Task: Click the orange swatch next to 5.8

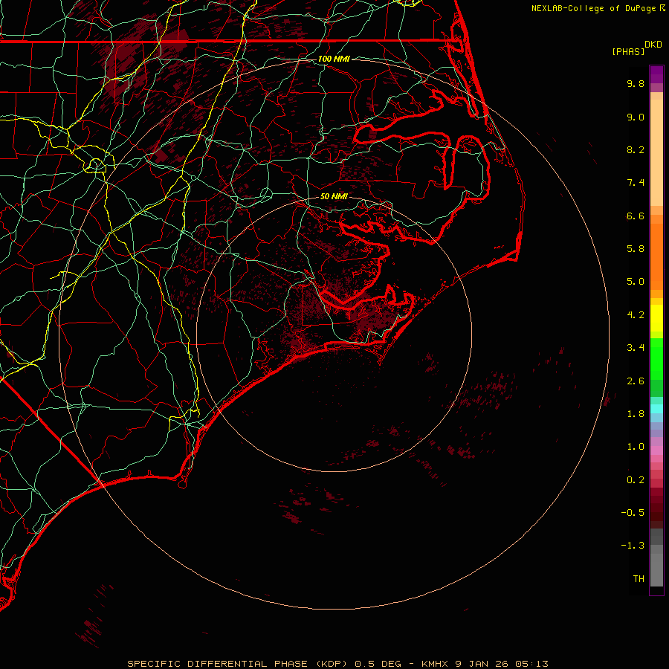Action: tap(656, 249)
